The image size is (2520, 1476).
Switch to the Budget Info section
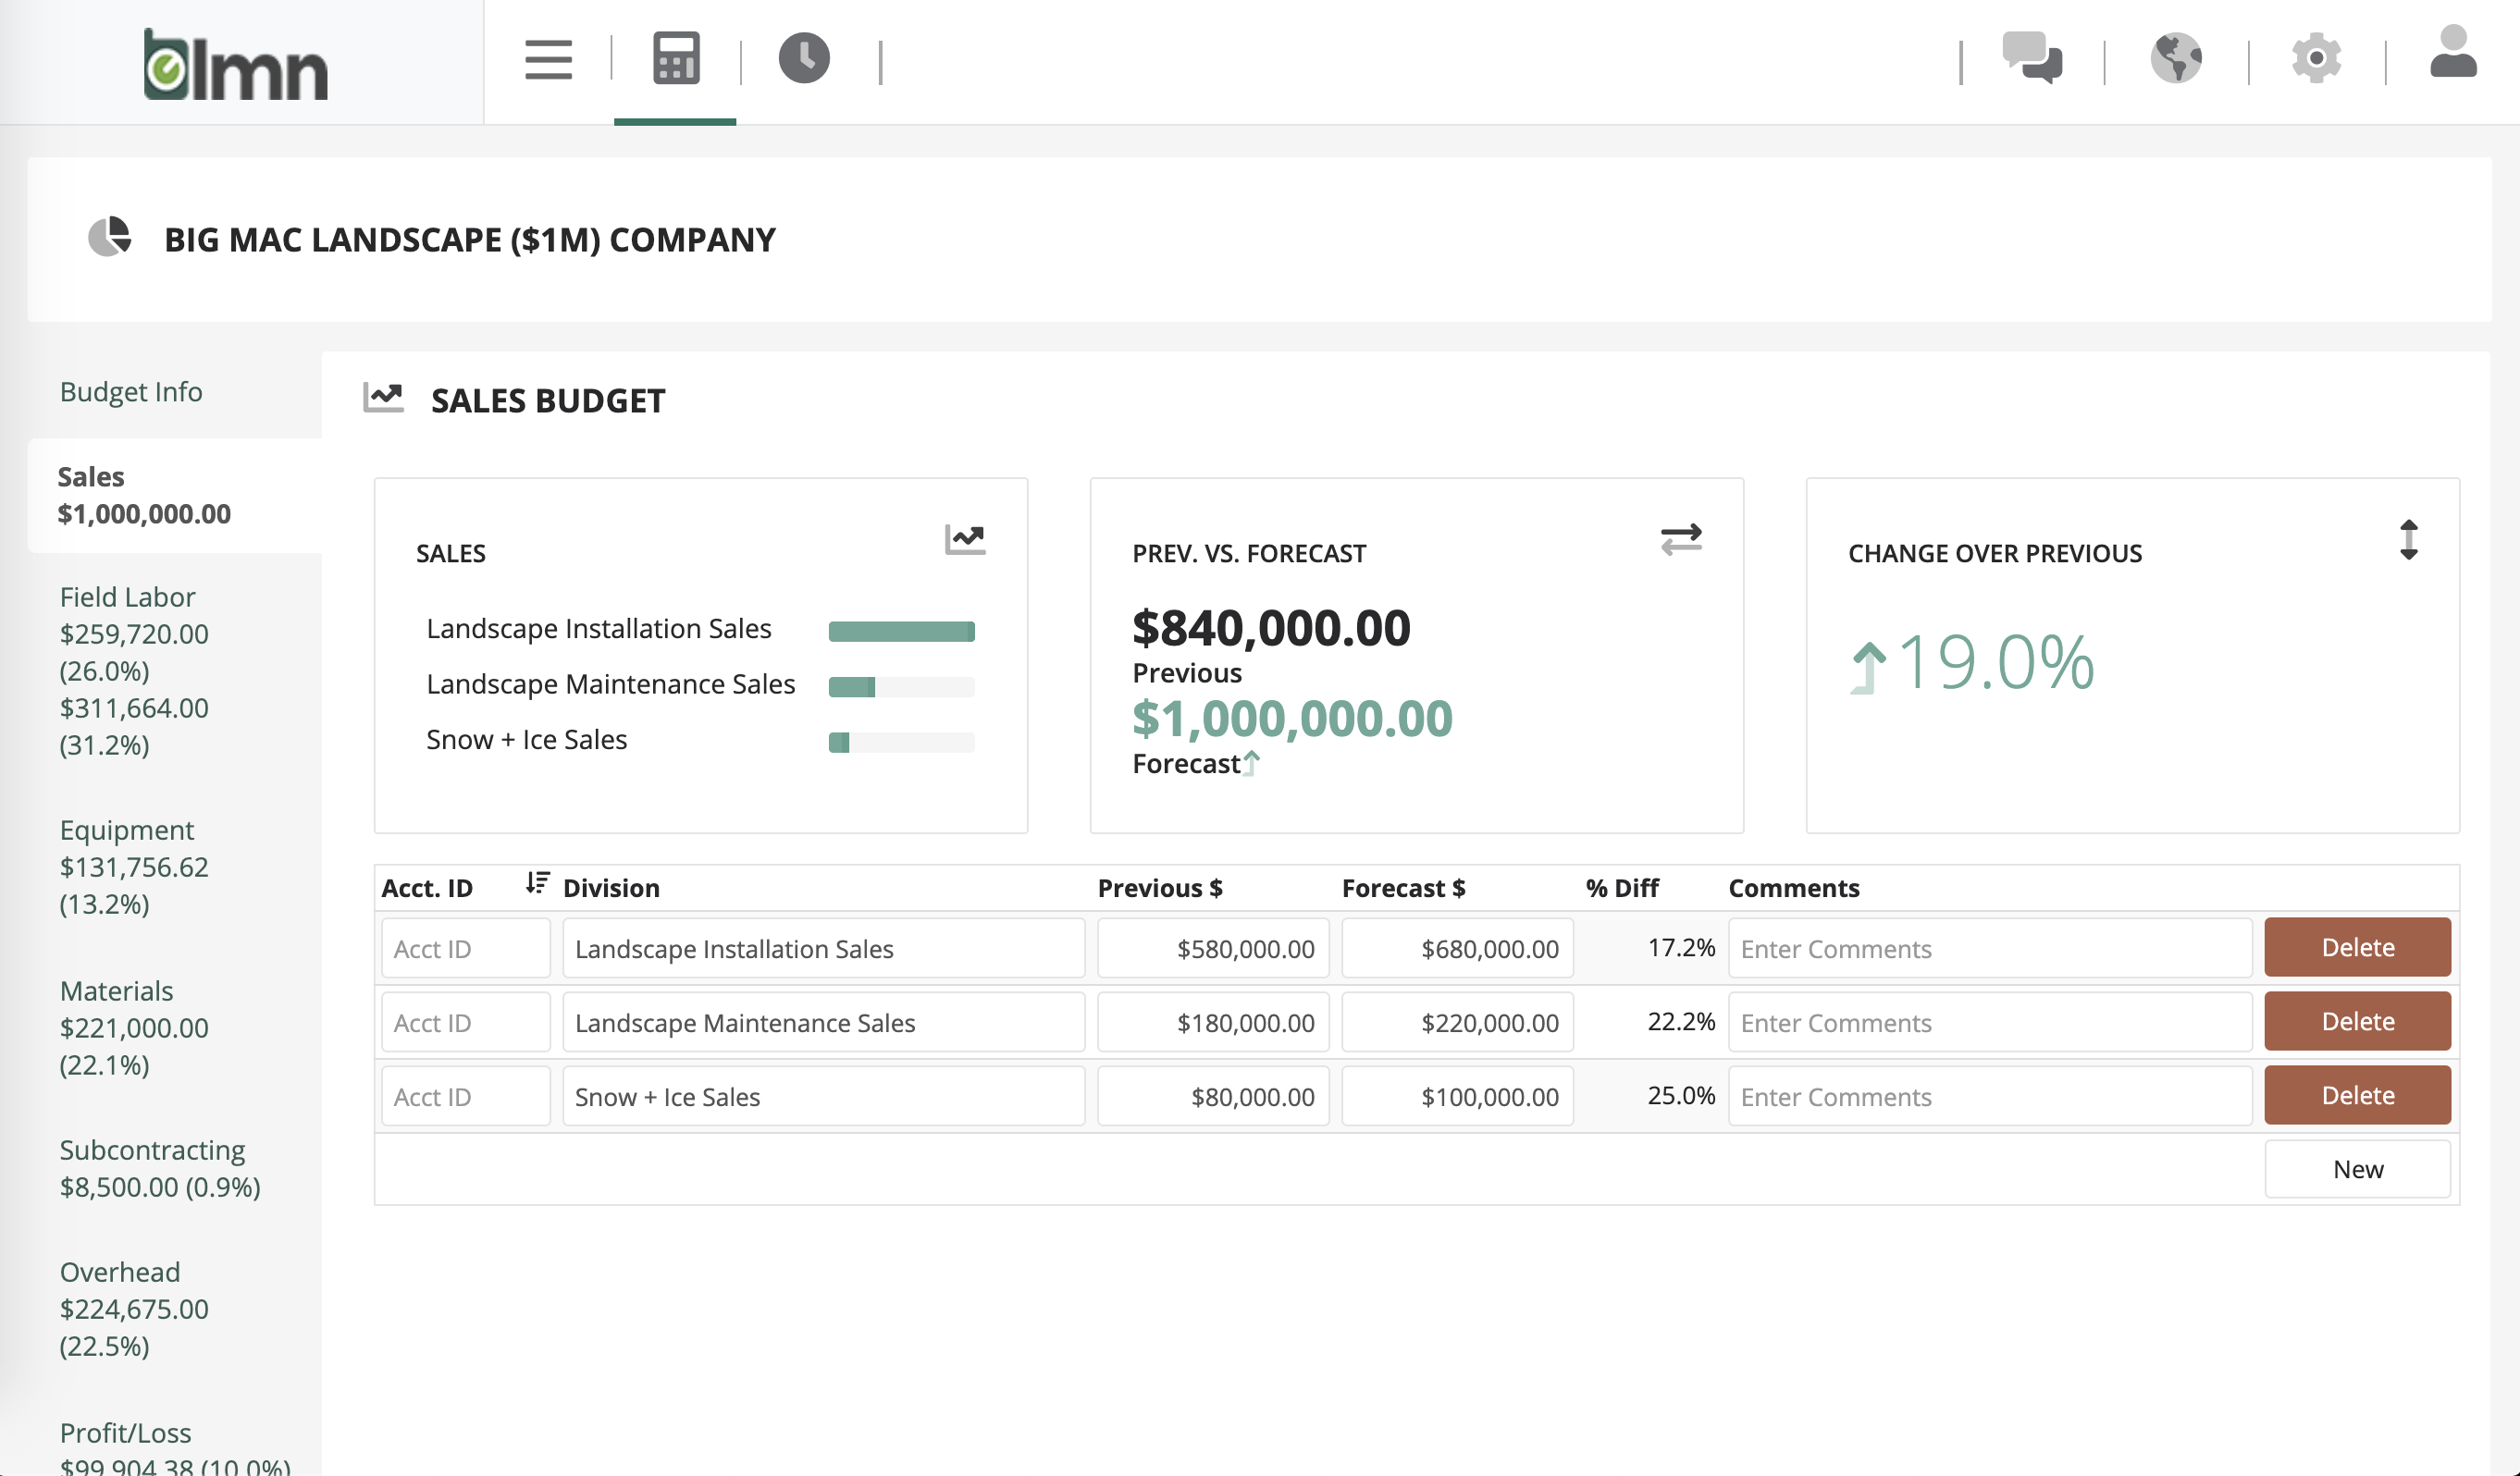point(131,392)
